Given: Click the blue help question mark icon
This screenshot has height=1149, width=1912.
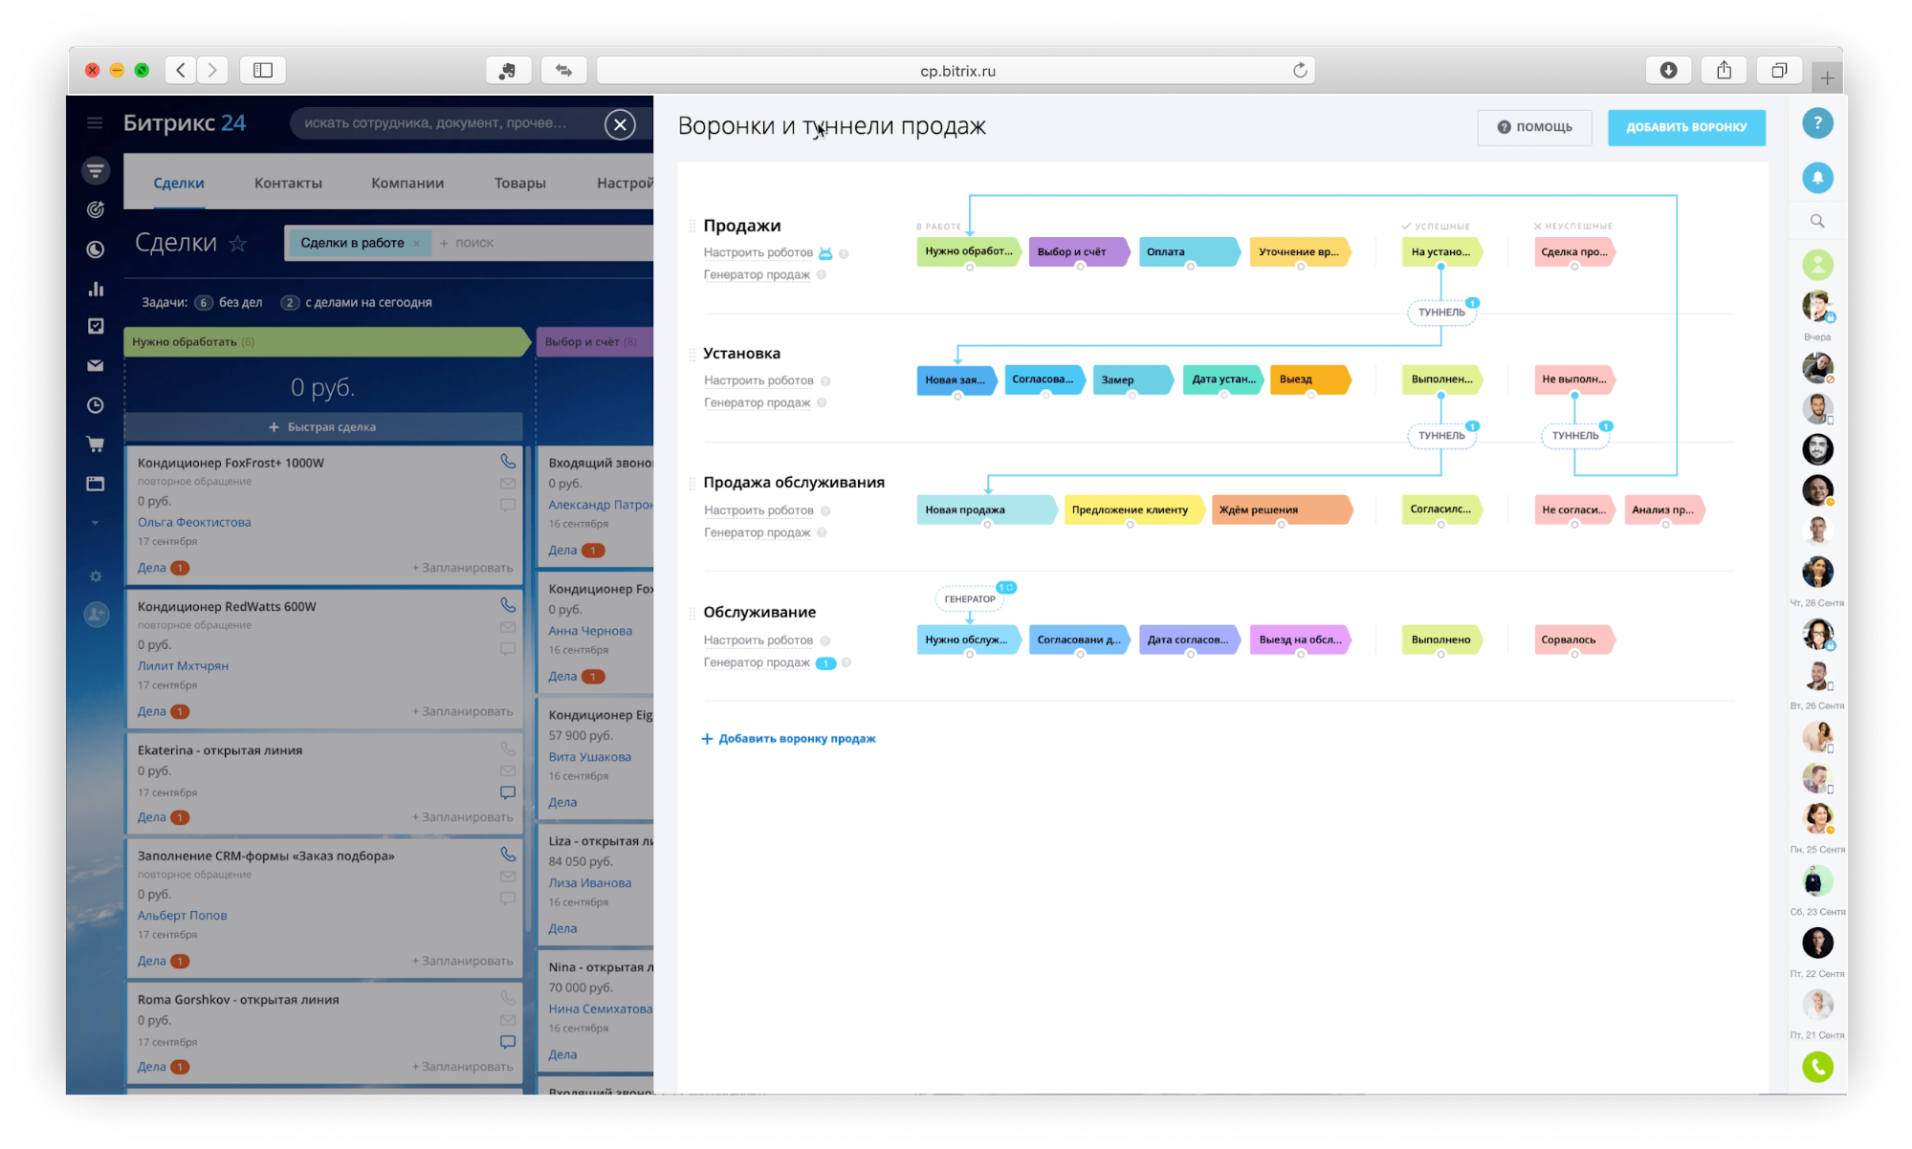Looking at the screenshot, I should (1817, 123).
